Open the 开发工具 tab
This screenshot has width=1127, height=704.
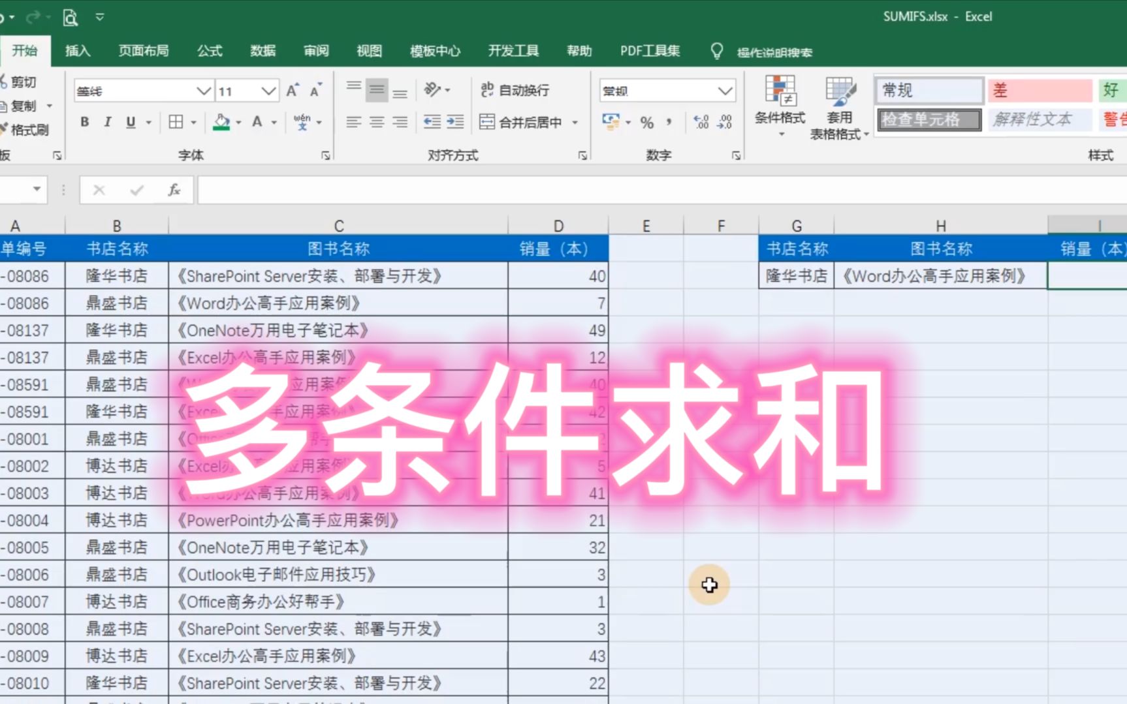click(514, 51)
